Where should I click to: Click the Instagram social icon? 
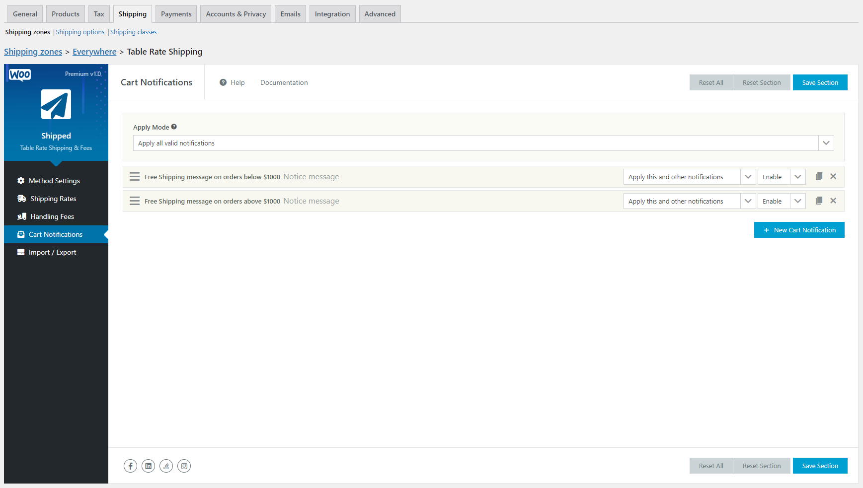point(184,466)
